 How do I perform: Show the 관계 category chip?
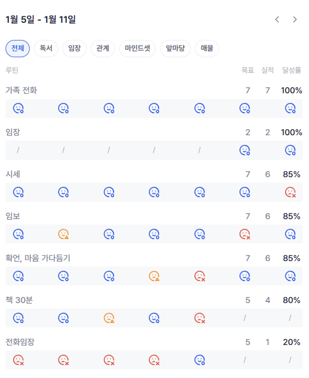[103, 49]
